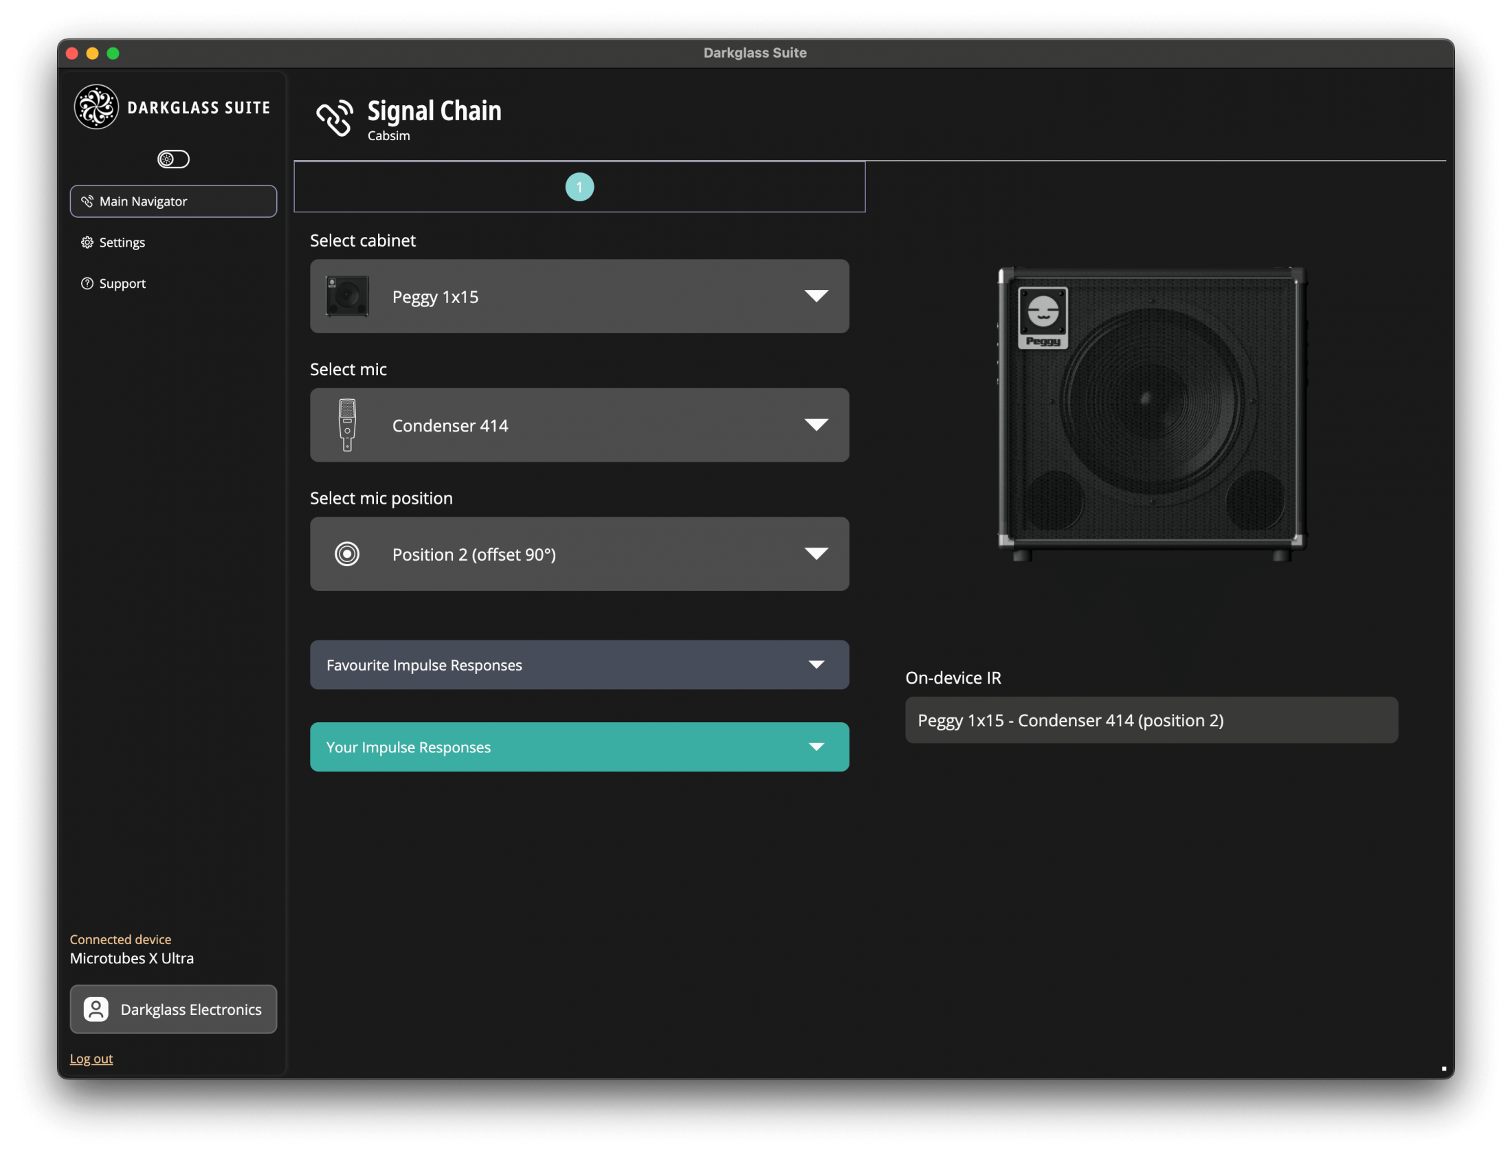The image size is (1512, 1155).
Task: Click the mic position target icon
Action: [347, 554]
